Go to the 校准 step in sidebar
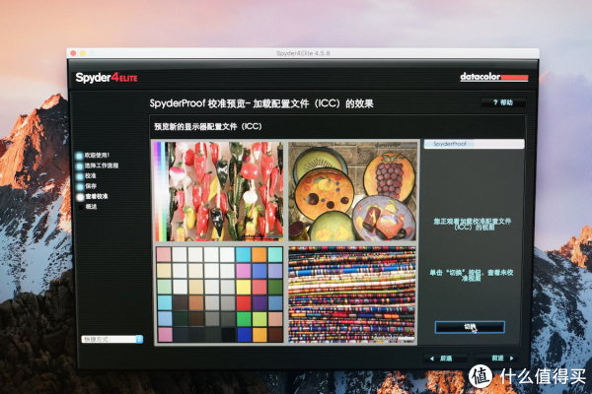The image size is (592, 394). click(x=87, y=176)
